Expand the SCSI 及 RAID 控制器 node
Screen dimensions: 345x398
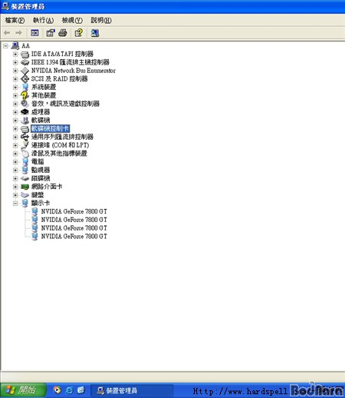15,79
